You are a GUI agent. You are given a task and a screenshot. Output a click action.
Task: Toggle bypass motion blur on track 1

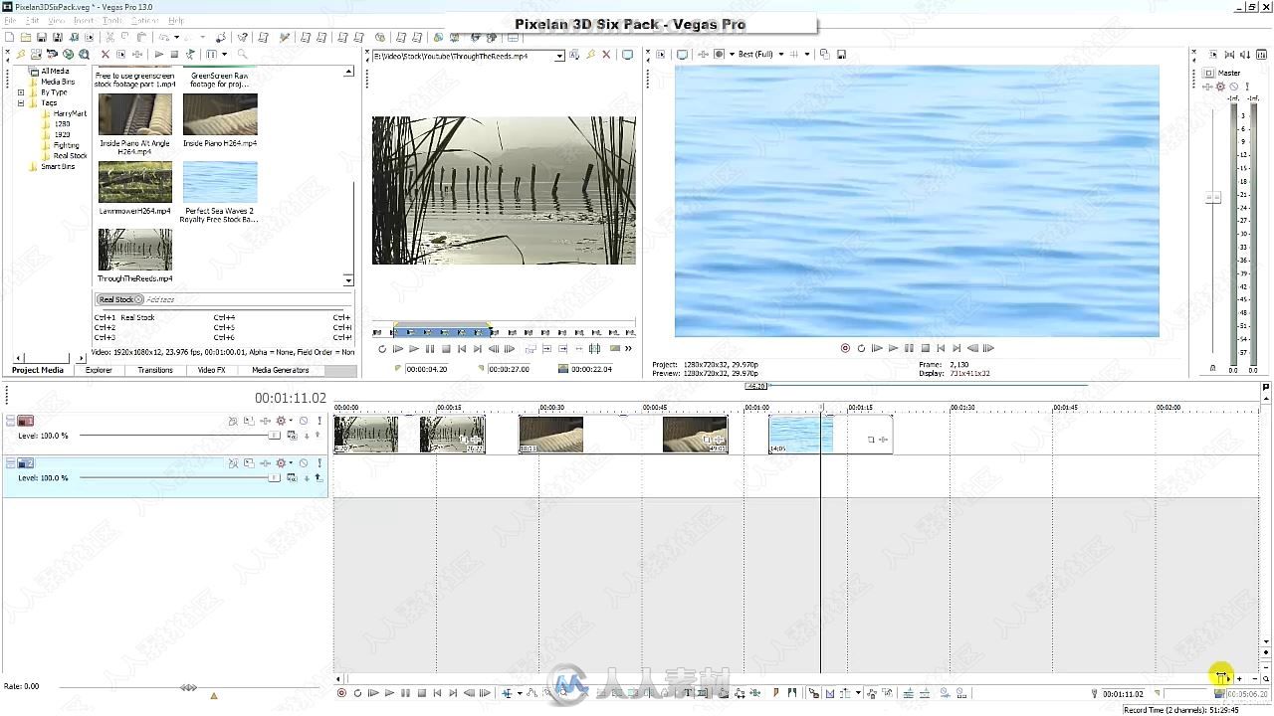(x=233, y=421)
